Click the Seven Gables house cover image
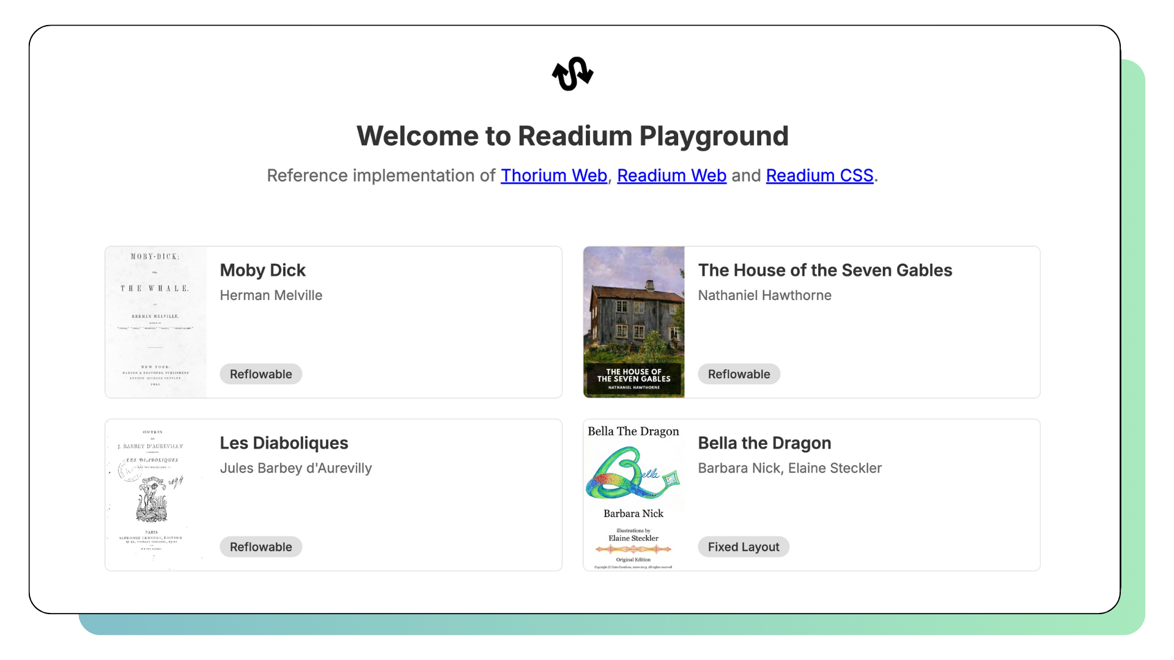Viewport: 1174px width, 660px height. pos(633,322)
